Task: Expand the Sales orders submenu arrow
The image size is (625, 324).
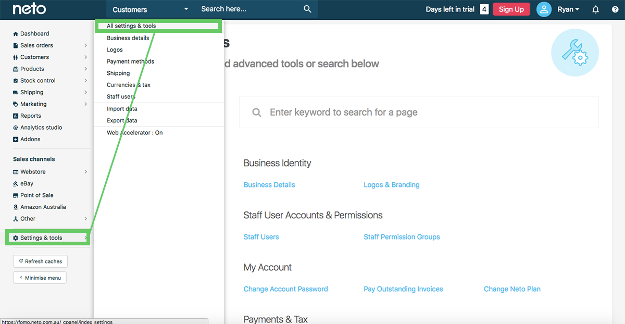Action: (x=85, y=45)
